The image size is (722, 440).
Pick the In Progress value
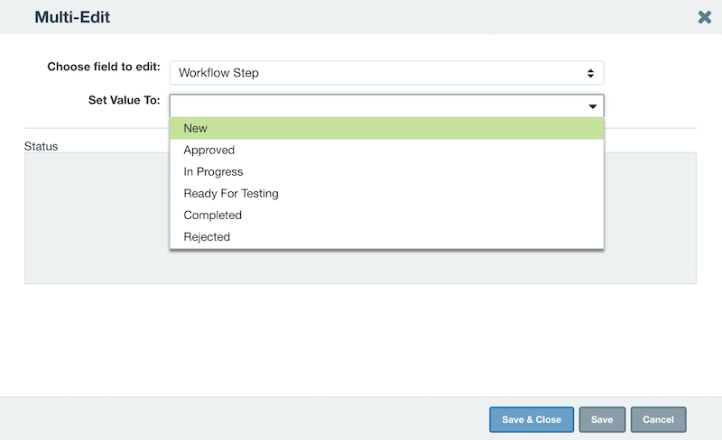[386, 171]
